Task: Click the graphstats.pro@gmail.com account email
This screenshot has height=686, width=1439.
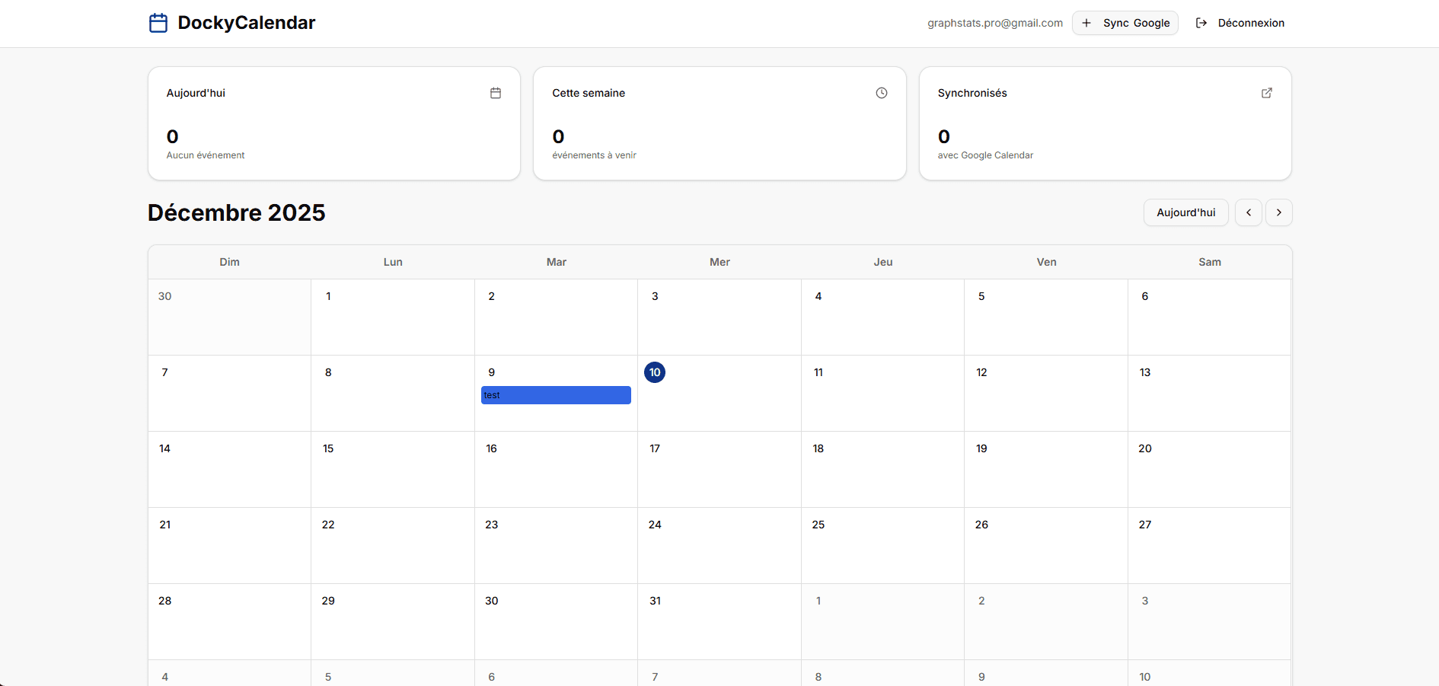Action: click(994, 23)
